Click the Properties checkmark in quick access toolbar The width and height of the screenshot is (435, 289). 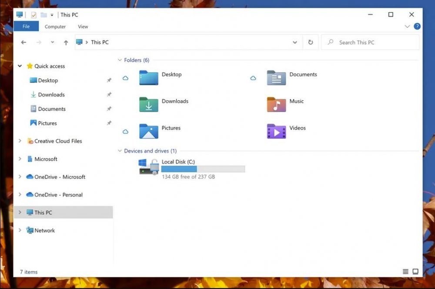tap(33, 15)
